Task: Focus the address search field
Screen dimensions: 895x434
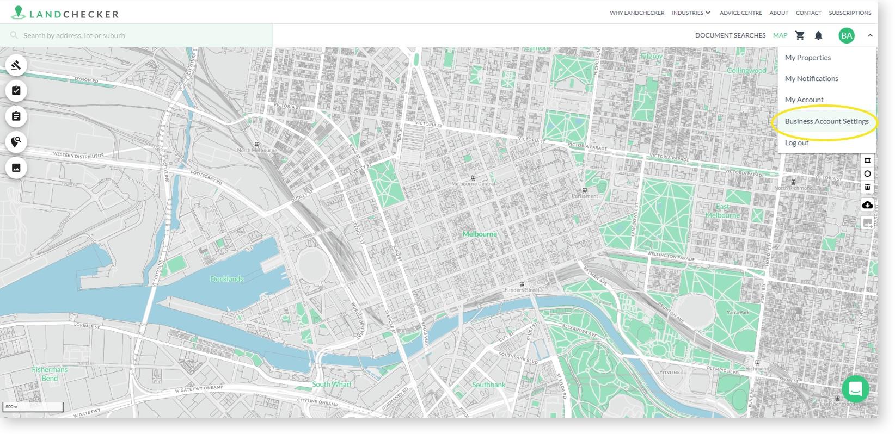Action: click(136, 35)
